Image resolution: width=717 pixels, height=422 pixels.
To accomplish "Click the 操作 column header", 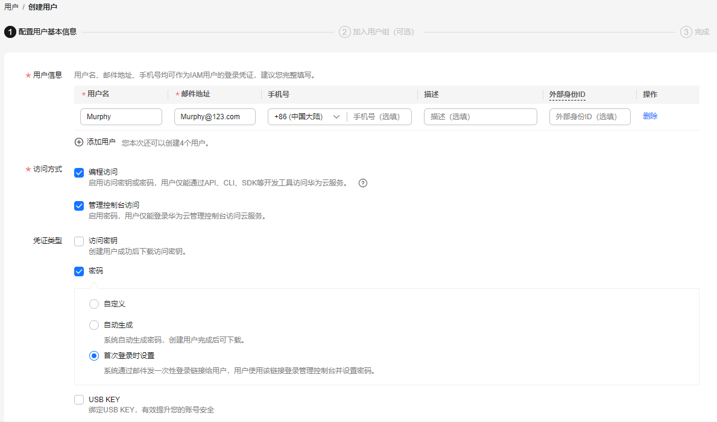I will [650, 95].
